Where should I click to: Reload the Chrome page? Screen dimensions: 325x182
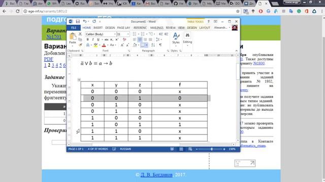(18, 11)
